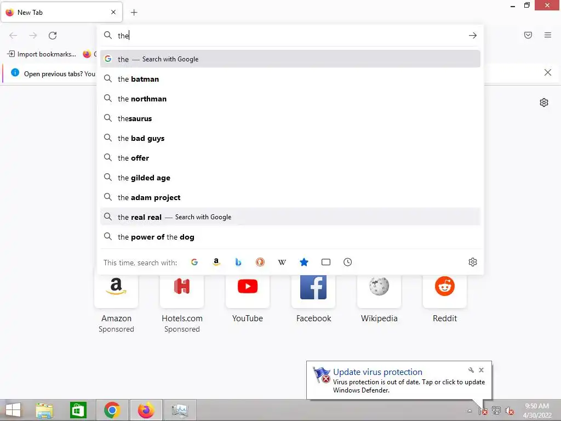Pick 'the power of the dog' suggestion
This screenshot has width=561, height=421.
click(290, 236)
